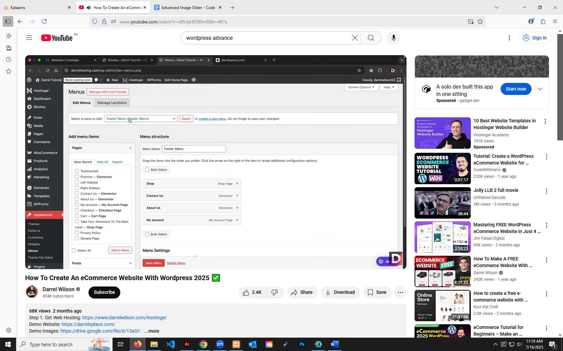Toggle the upper Bulk Select checkbox
Viewport: 563px width, 351px height.
click(x=147, y=170)
